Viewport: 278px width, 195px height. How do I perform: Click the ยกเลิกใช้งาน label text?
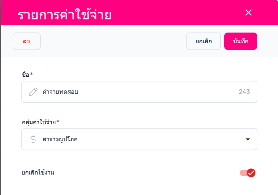38,172
